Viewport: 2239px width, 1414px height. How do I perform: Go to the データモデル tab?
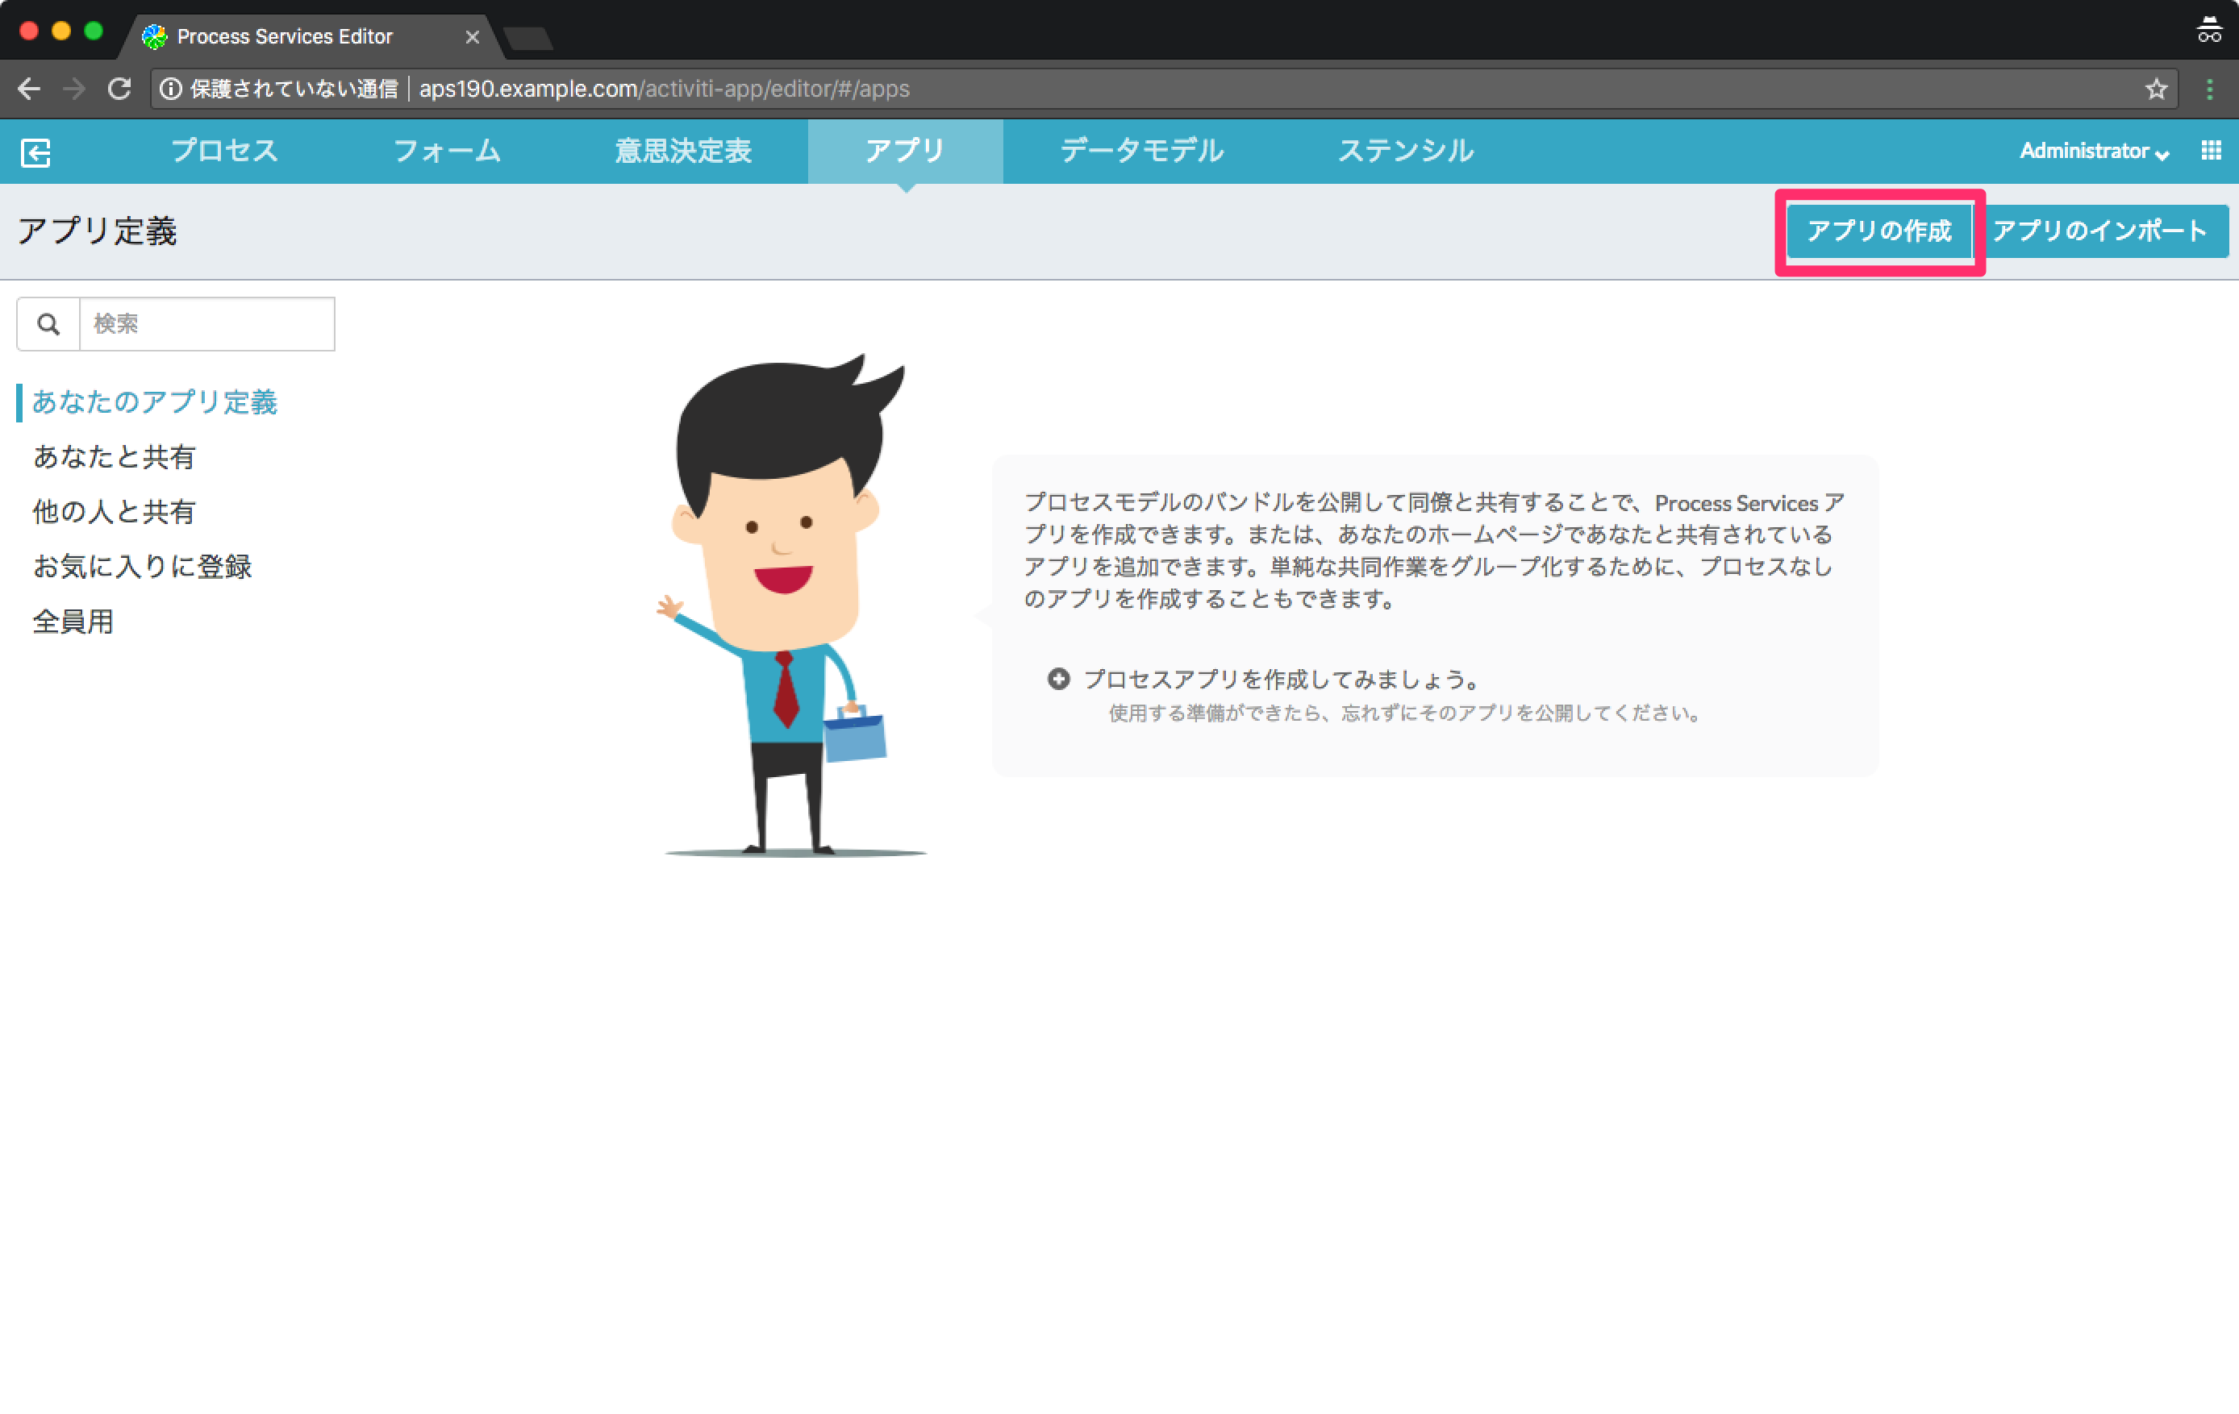(1142, 151)
